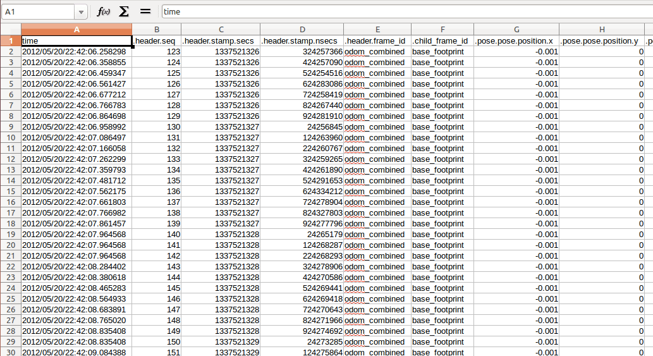The image size is (653, 356).
Task: Click the select-all corner box
Action: point(11,30)
